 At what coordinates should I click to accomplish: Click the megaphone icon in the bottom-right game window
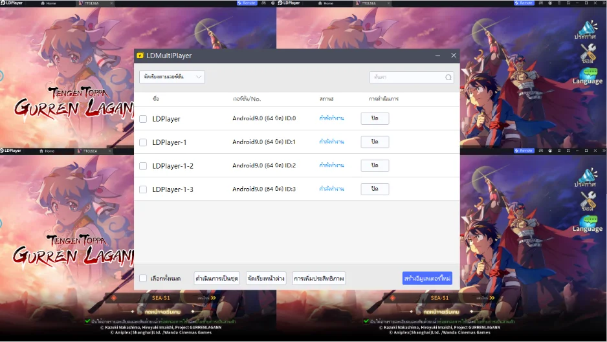[587, 178]
